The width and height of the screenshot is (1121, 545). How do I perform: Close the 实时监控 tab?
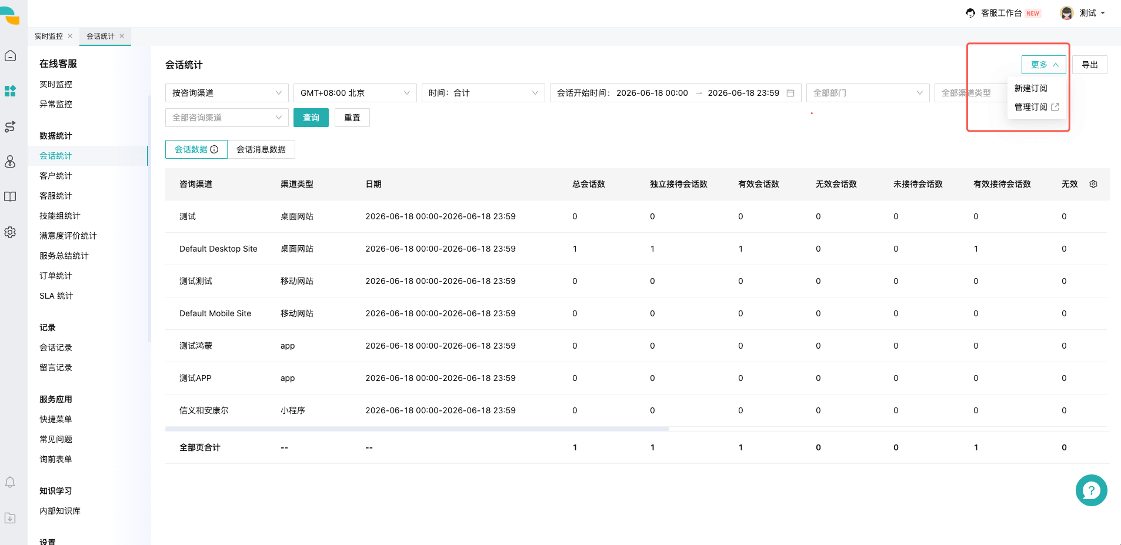tap(70, 36)
